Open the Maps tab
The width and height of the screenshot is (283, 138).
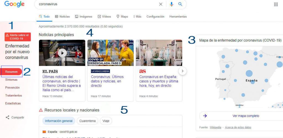tap(122, 17)
